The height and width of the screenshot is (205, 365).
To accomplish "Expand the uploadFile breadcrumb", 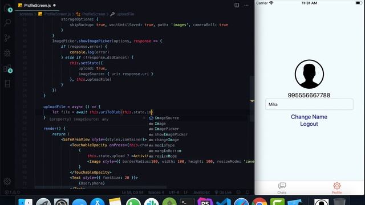I will click(x=123, y=14).
